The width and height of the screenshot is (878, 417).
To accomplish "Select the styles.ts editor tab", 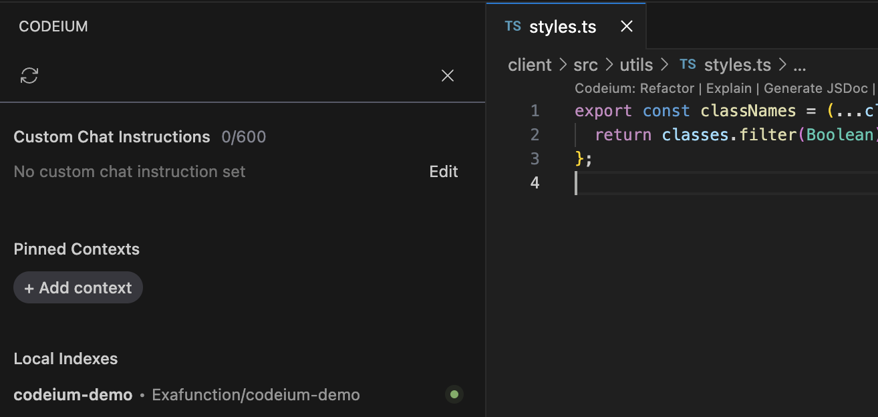I will click(x=566, y=27).
